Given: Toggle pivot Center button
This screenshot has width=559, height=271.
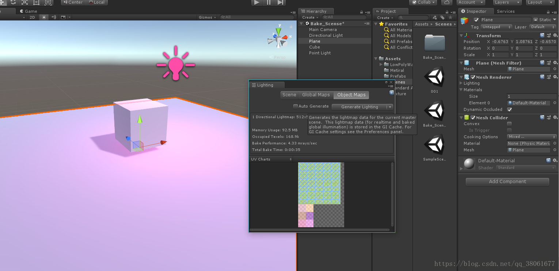Looking at the screenshot, I should (x=73, y=2).
